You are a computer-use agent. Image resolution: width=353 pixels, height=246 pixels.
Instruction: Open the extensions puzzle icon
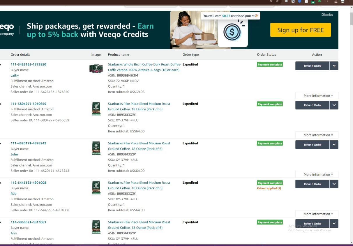[x=326, y=1]
